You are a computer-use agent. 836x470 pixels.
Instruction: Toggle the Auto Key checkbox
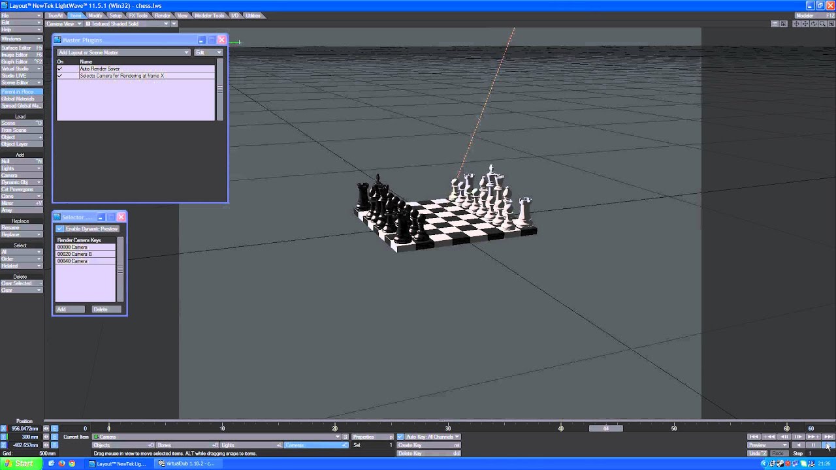(400, 437)
